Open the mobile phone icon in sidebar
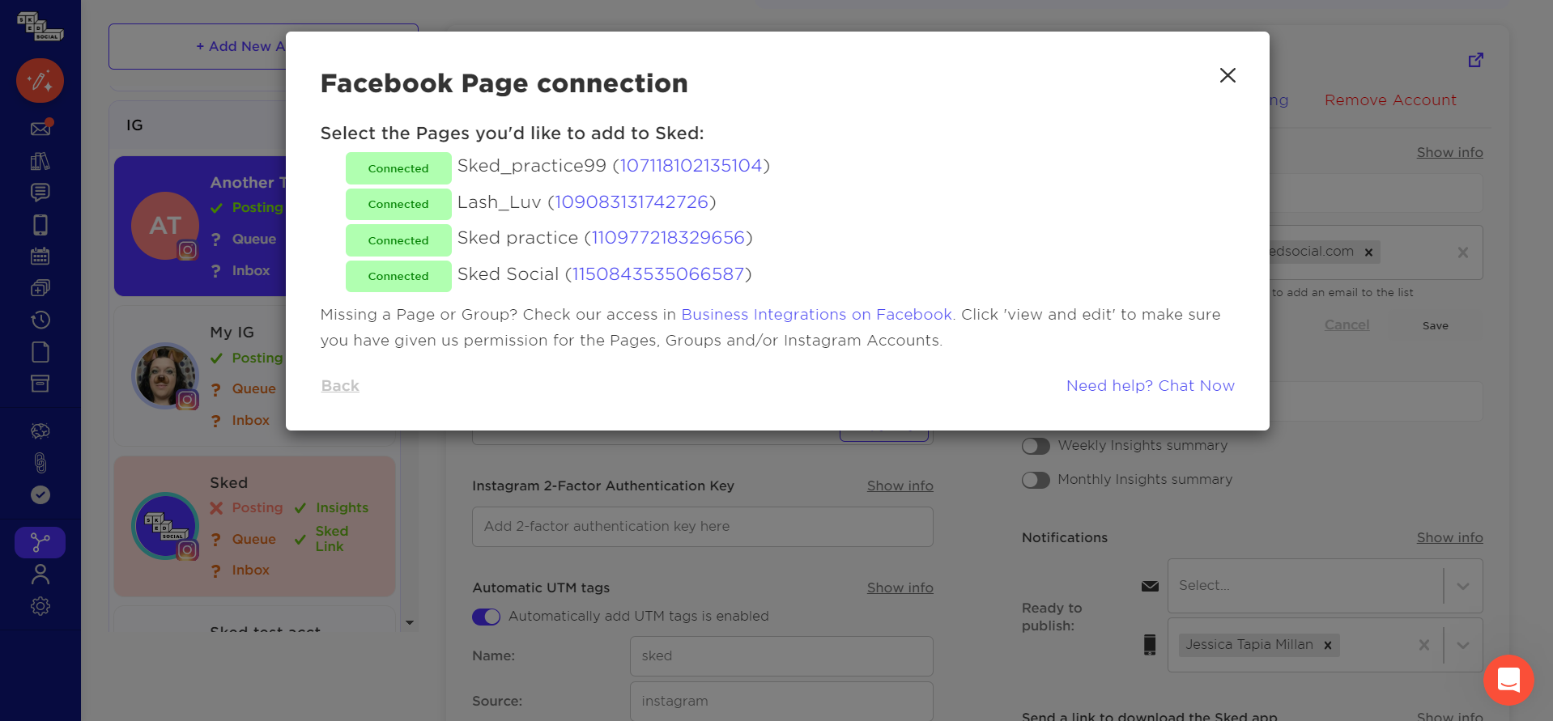This screenshot has height=721, width=1553. point(40,224)
